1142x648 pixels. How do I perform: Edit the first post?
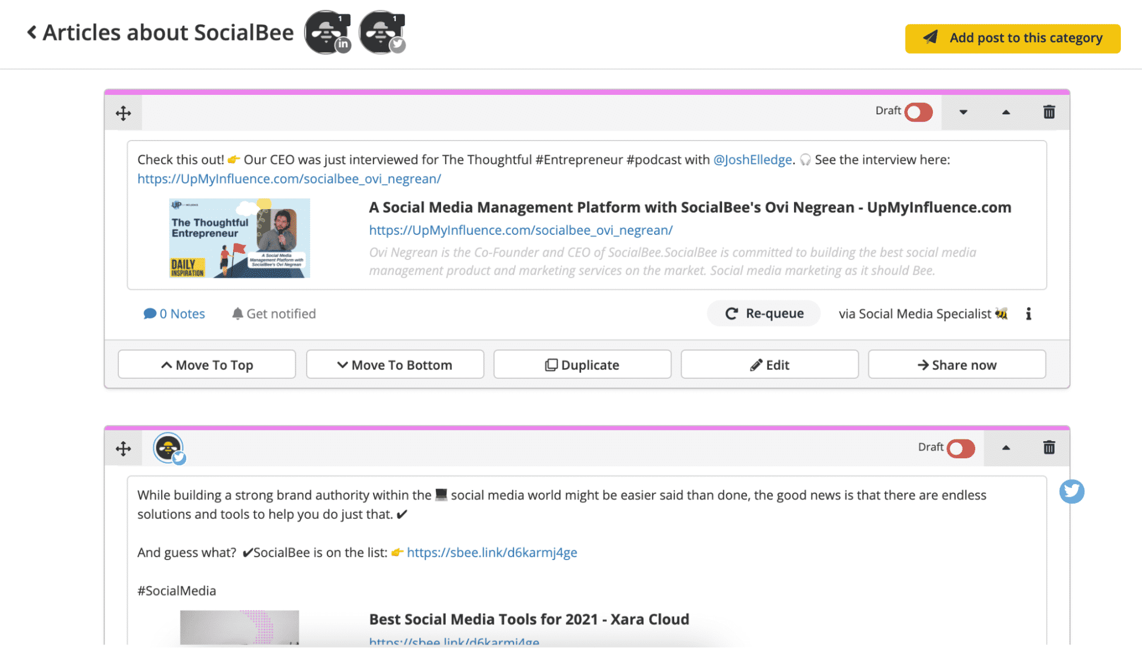pyautogui.click(x=770, y=365)
